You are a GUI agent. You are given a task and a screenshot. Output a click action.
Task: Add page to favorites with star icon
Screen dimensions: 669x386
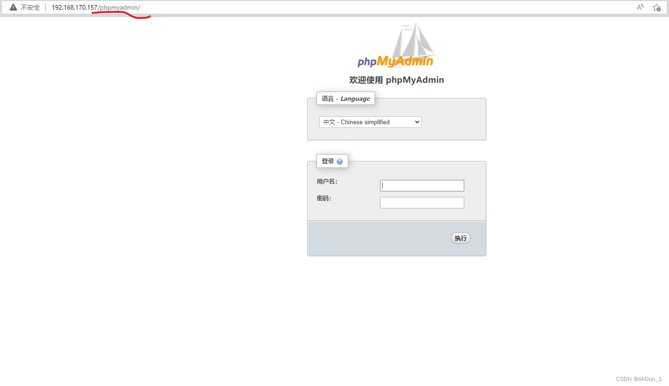pyautogui.click(x=657, y=7)
